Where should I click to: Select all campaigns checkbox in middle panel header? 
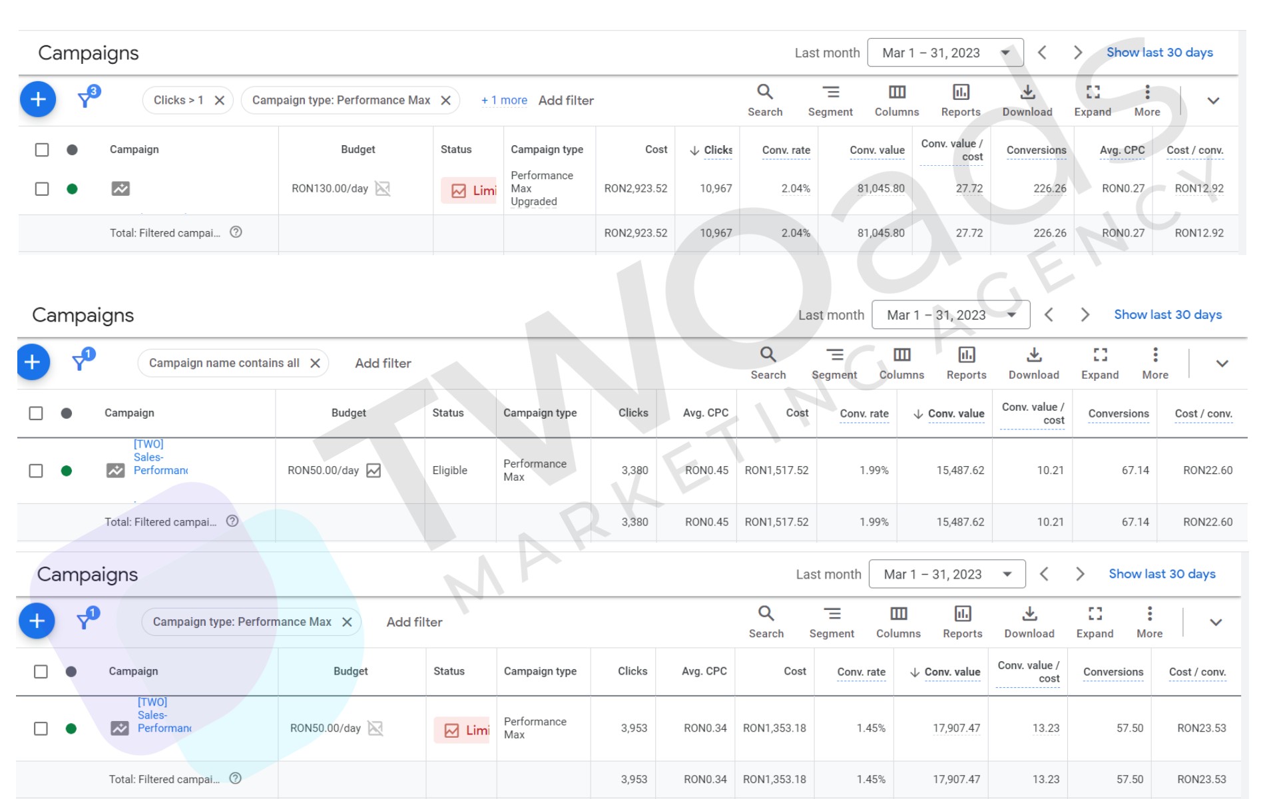(36, 413)
